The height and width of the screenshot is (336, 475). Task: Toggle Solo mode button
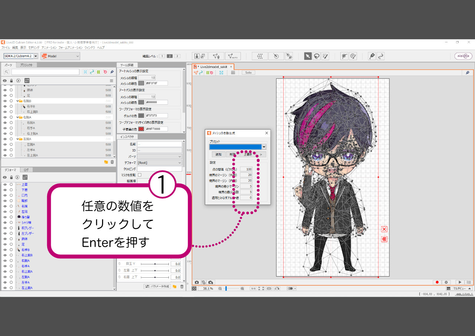(x=248, y=73)
